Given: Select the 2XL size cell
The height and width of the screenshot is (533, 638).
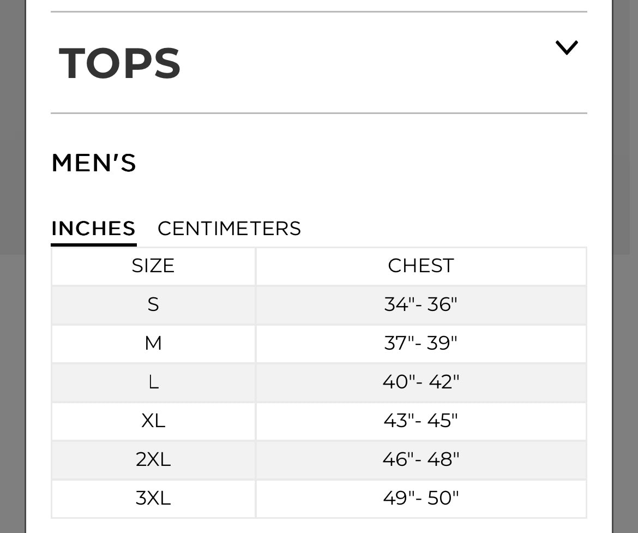Looking at the screenshot, I should [153, 459].
